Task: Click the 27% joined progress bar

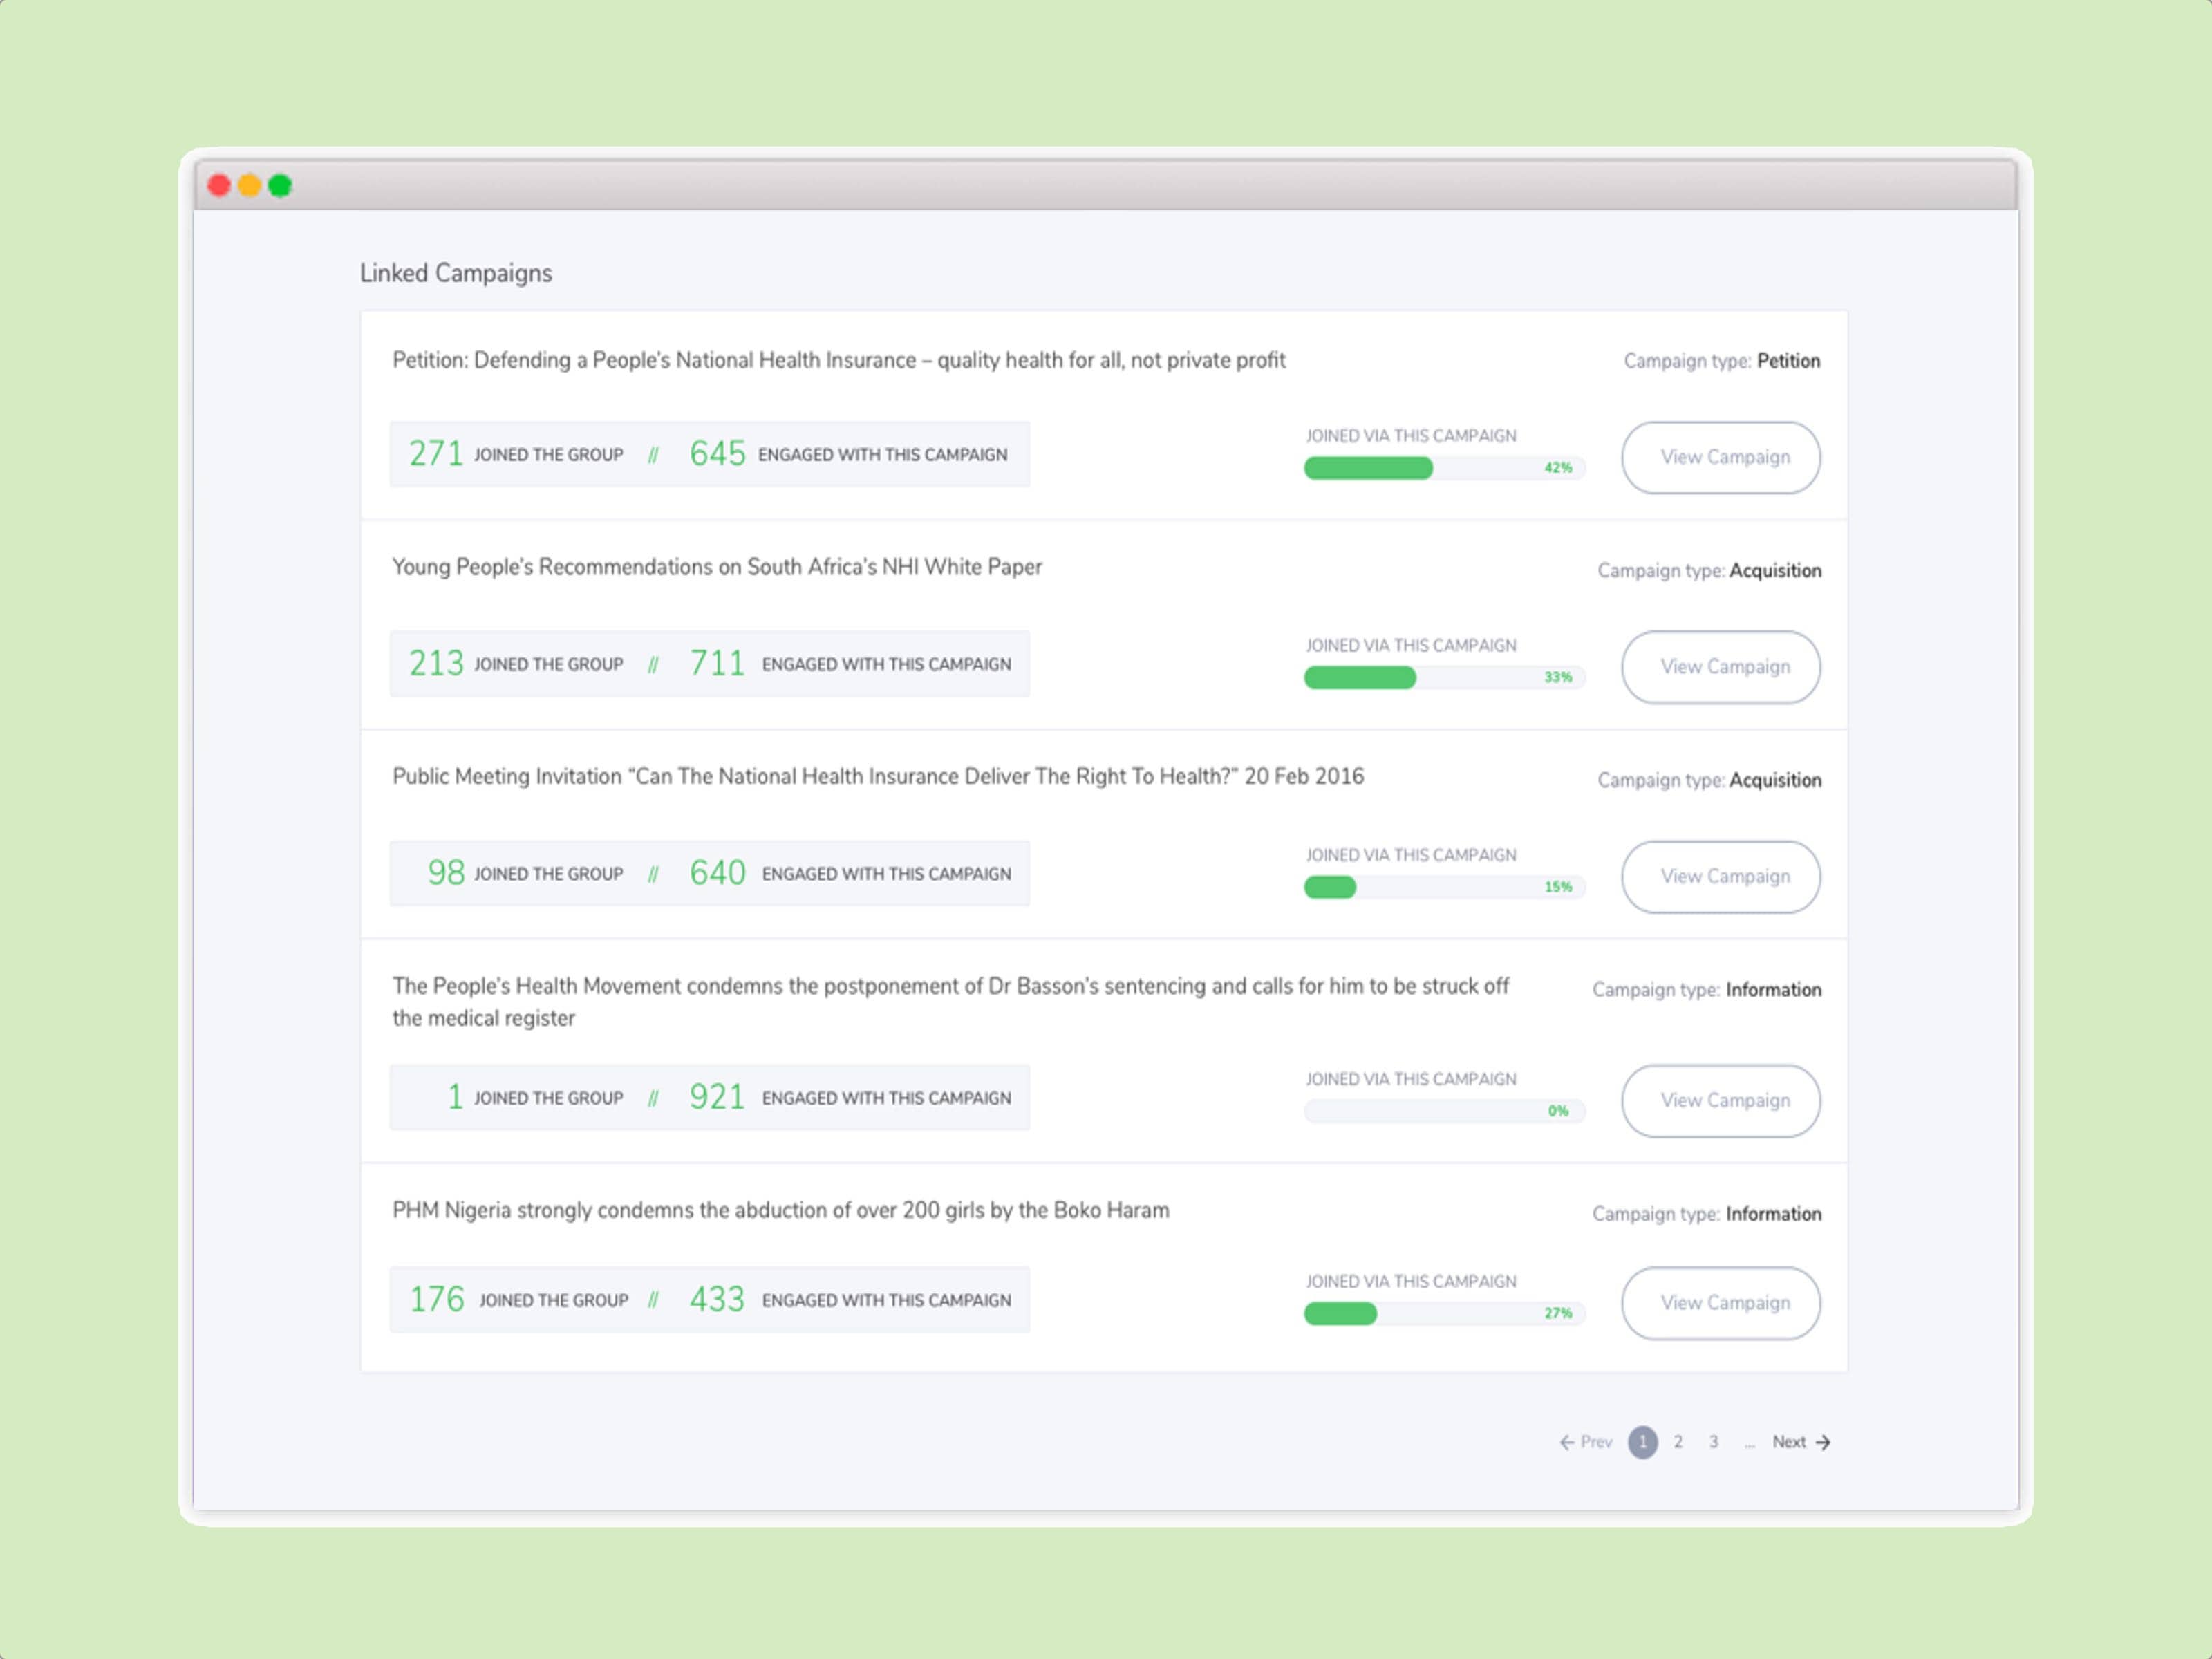Action: click(1443, 1314)
